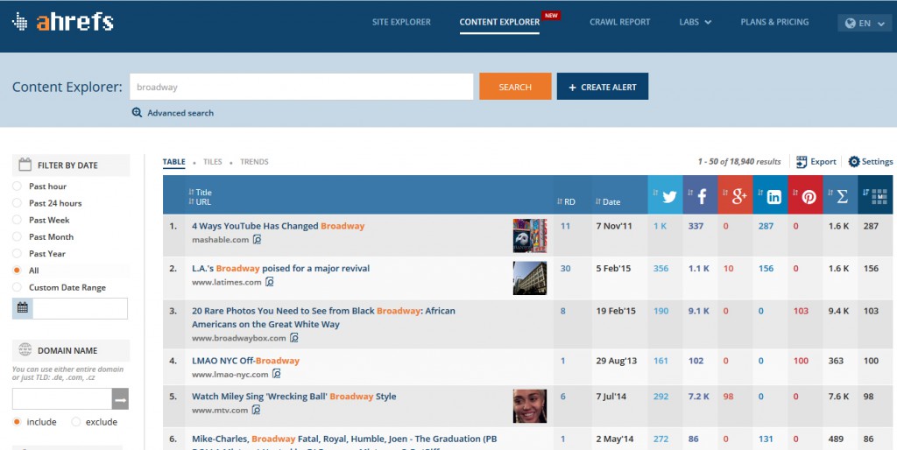
Task: Click calendar icon in custom date field
Action: [23, 308]
